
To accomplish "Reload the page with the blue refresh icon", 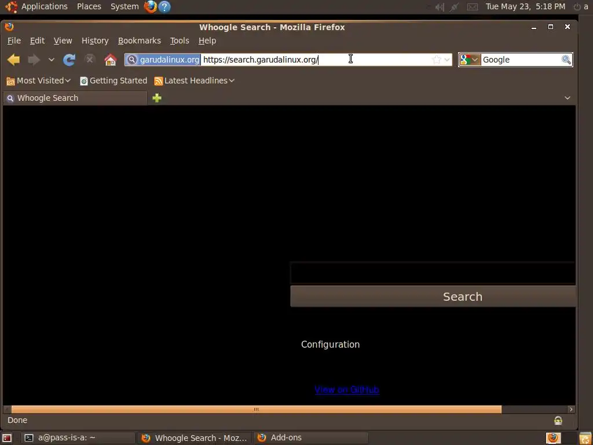I will click(69, 60).
